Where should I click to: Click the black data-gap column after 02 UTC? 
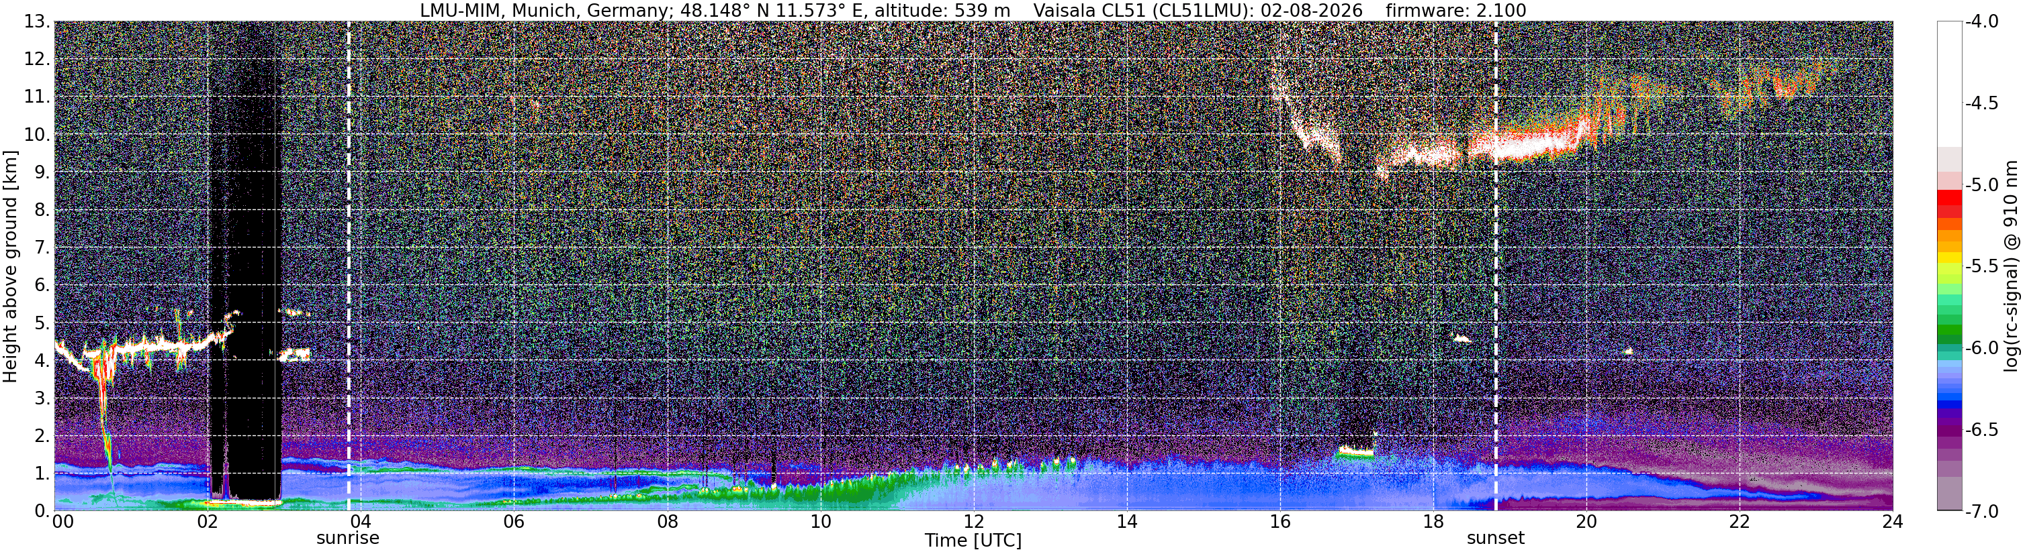click(245, 259)
